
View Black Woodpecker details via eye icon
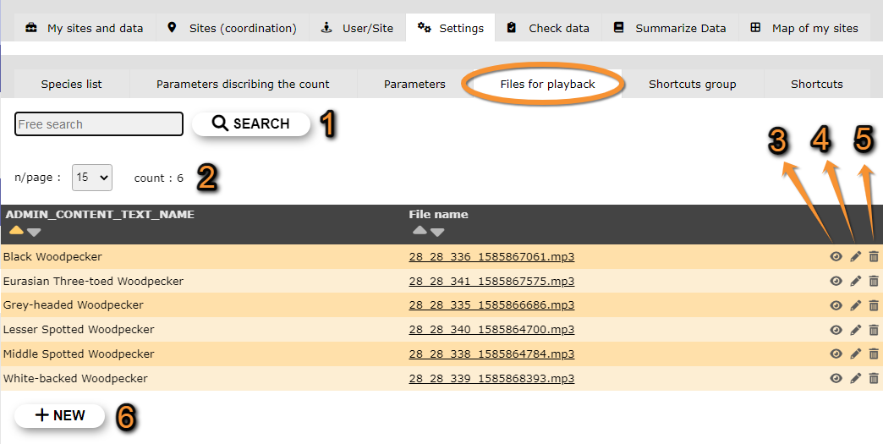[x=836, y=257]
